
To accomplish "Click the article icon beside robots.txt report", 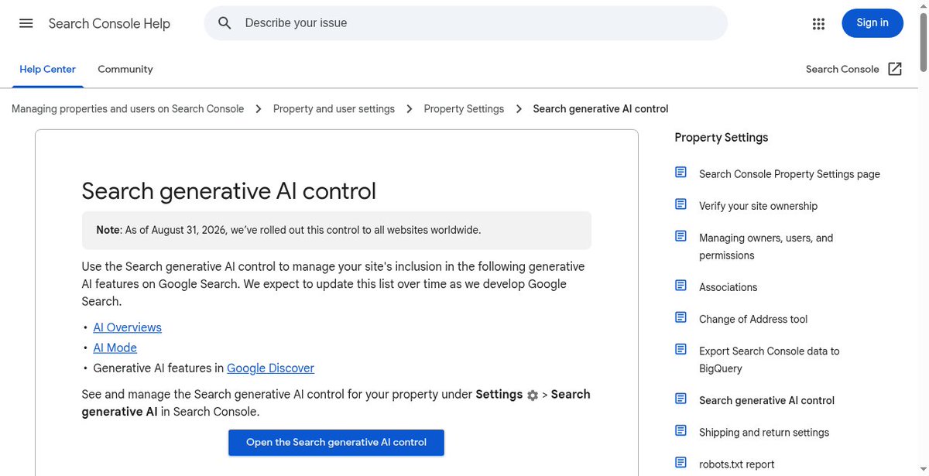I will tap(680, 463).
